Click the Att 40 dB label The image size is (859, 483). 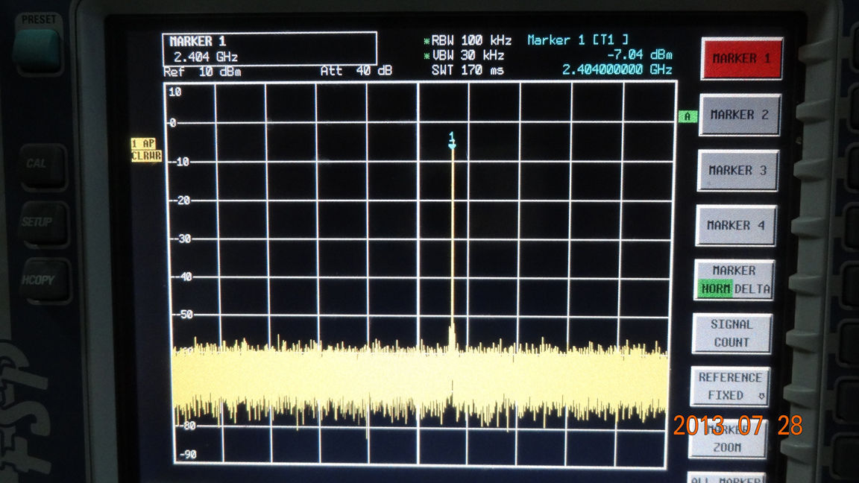pyautogui.click(x=356, y=71)
